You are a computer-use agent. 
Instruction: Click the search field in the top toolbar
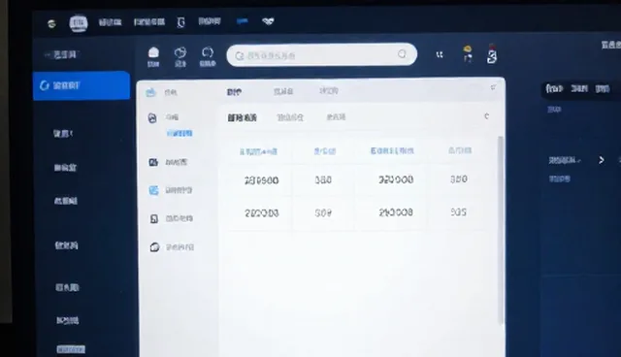[x=321, y=54]
